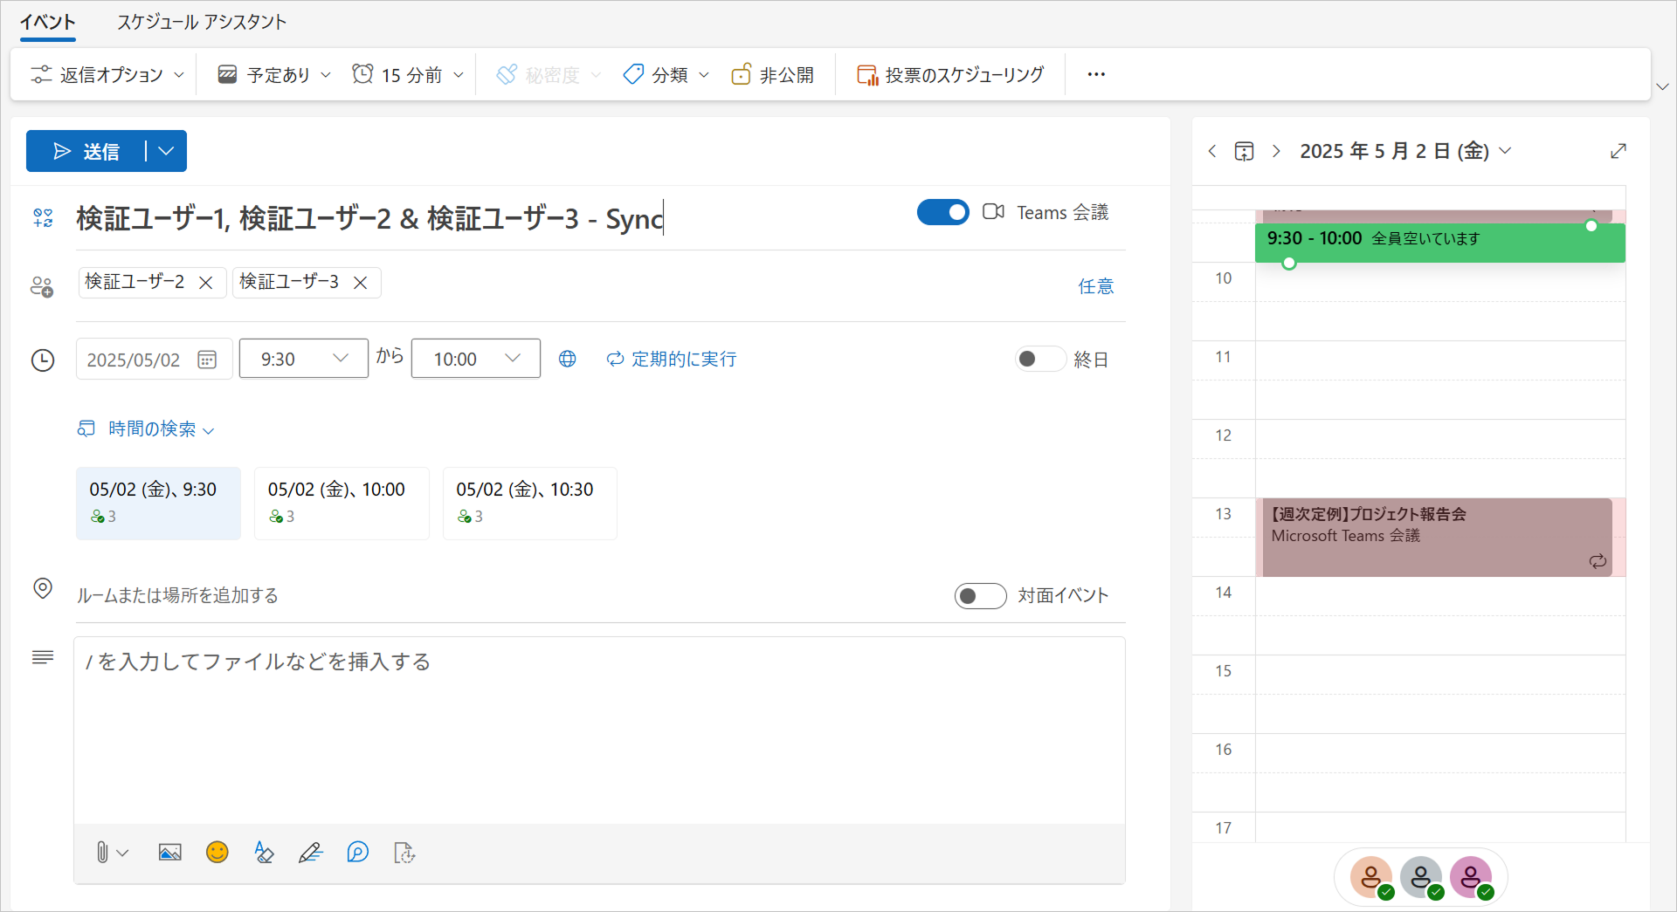The width and height of the screenshot is (1677, 912).
Task: Click the 定期的に実行 recurrence link
Action: (672, 359)
